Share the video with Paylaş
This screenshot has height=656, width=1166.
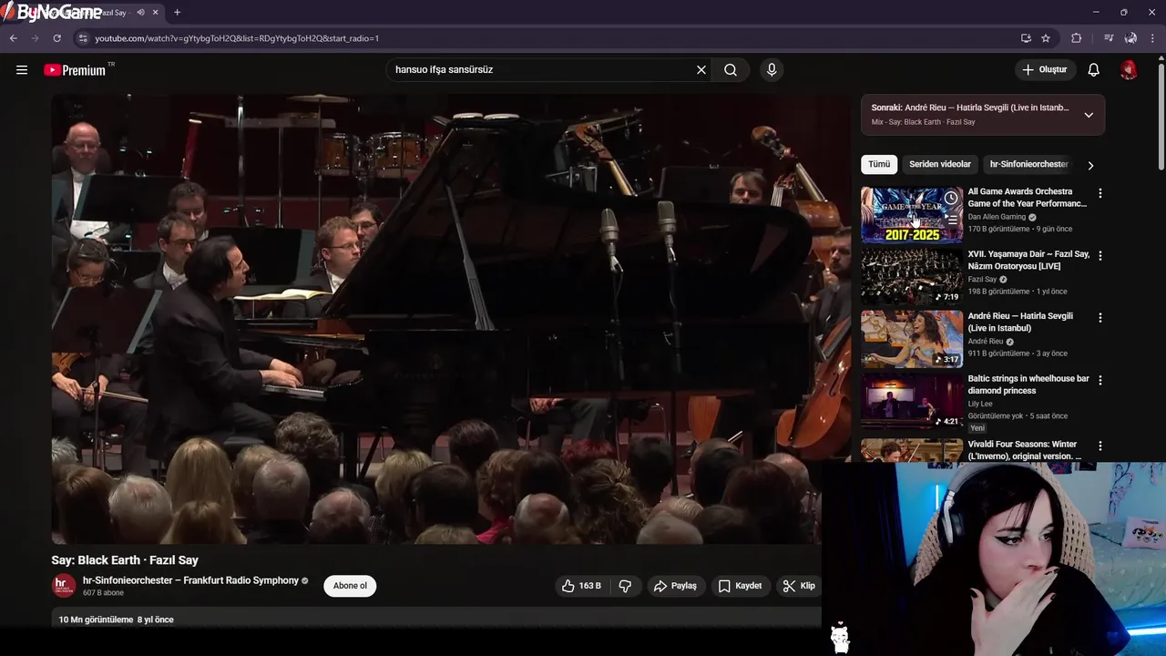675,586
